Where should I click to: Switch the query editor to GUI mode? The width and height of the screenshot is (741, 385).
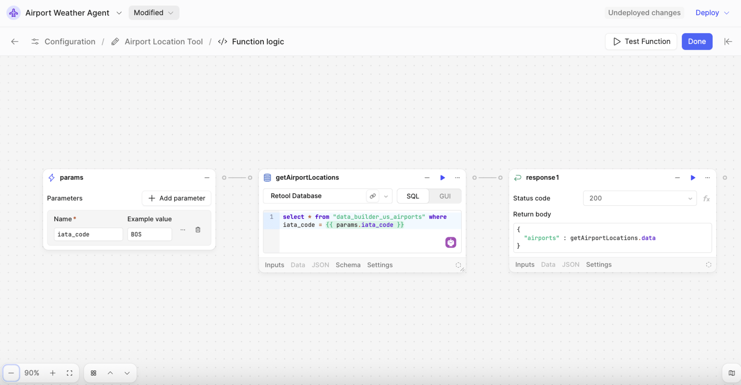coord(445,196)
